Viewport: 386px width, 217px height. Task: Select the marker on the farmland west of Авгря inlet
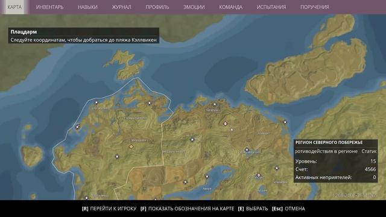point(185,182)
